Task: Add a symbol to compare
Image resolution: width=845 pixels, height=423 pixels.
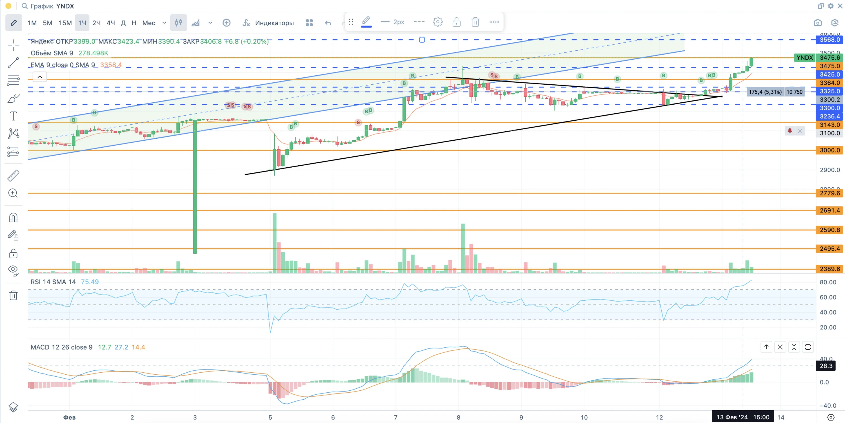Action: (227, 22)
